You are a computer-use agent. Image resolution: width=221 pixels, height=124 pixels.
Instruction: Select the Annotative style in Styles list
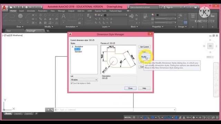(x=79, y=46)
